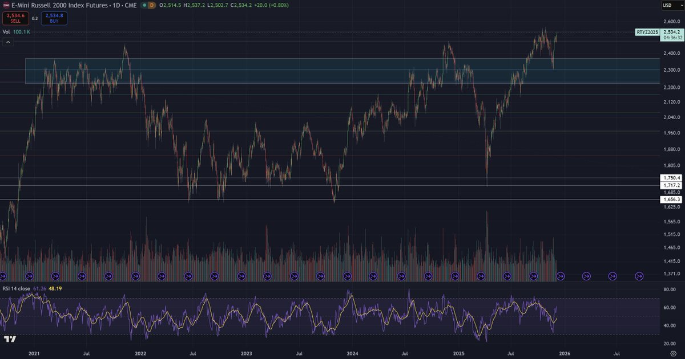Click the 1,750.4 horizontal line price label
685x359 pixels.
(671, 178)
